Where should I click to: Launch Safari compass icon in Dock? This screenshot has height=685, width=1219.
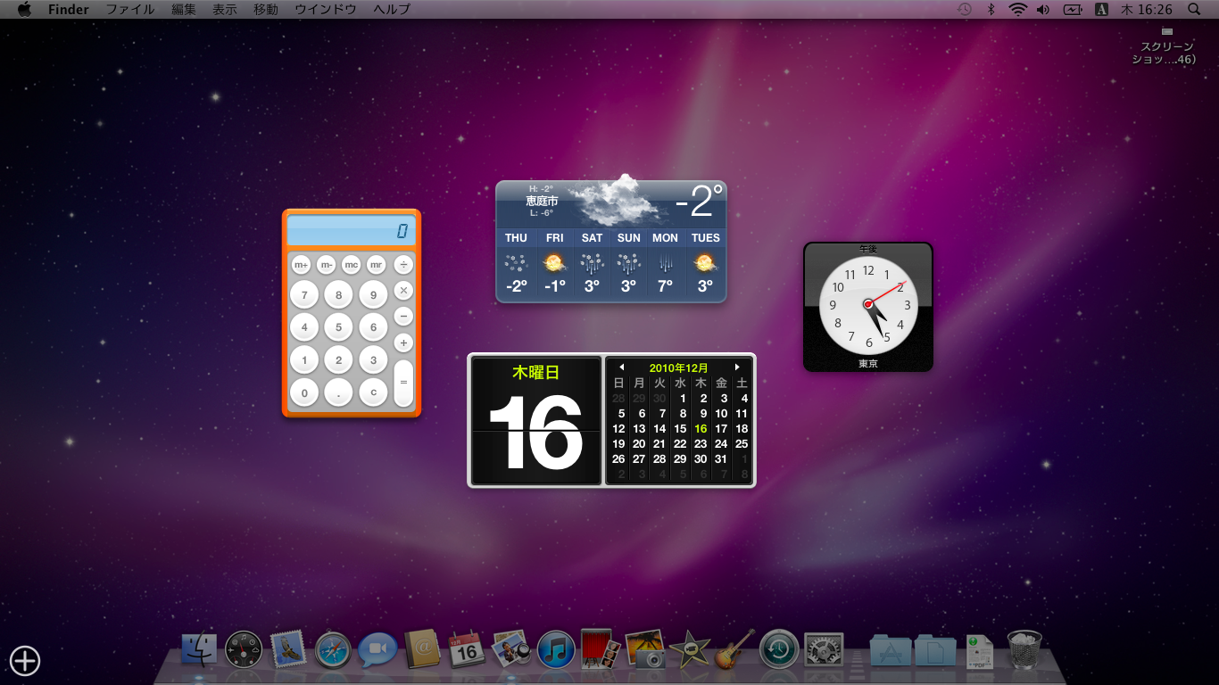(x=333, y=649)
